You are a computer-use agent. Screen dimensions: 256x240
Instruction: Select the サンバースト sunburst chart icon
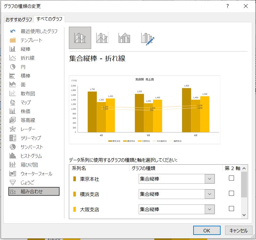[13, 147]
